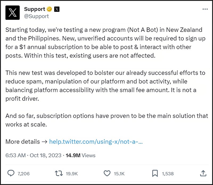Click the 7,206 replies count
The image size is (213, 185).
click(23, 174)
